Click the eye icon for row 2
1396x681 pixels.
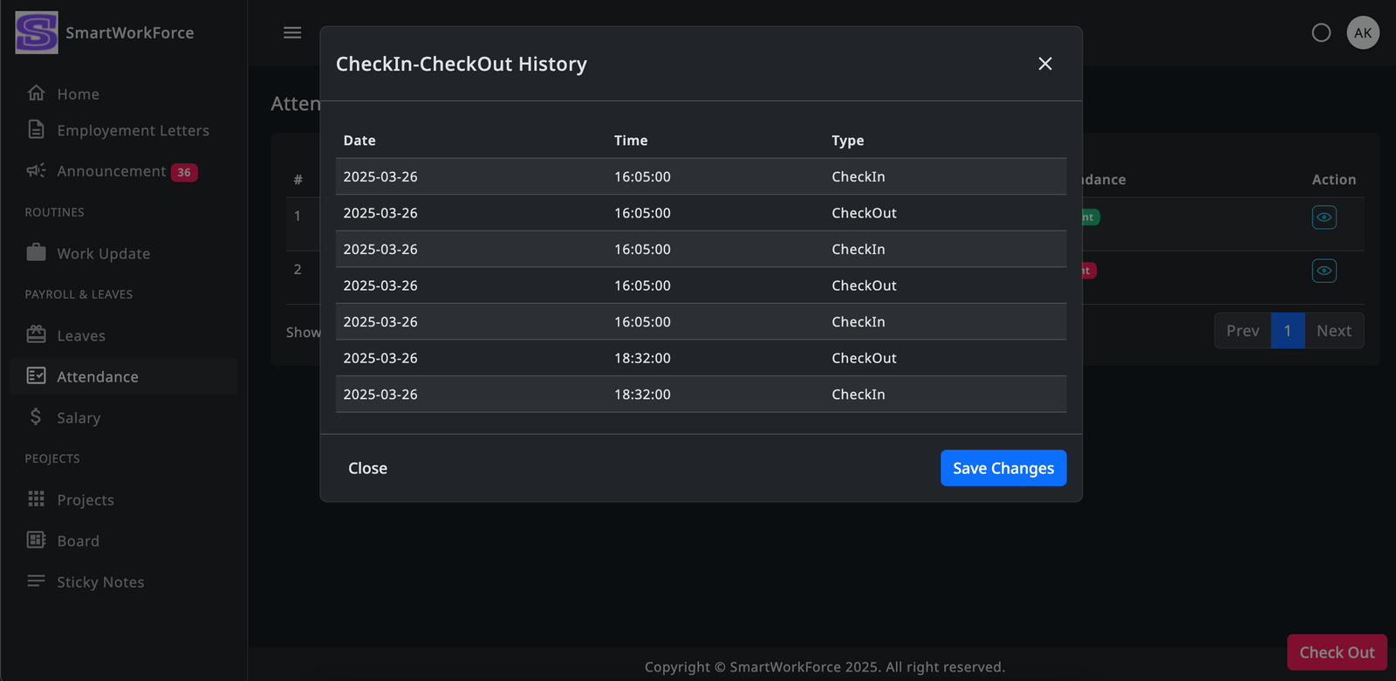pyautogui.click(x=1324, y=271)
